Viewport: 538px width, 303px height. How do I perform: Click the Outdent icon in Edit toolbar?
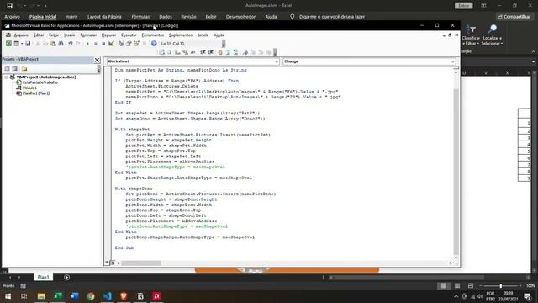[211, 52]
